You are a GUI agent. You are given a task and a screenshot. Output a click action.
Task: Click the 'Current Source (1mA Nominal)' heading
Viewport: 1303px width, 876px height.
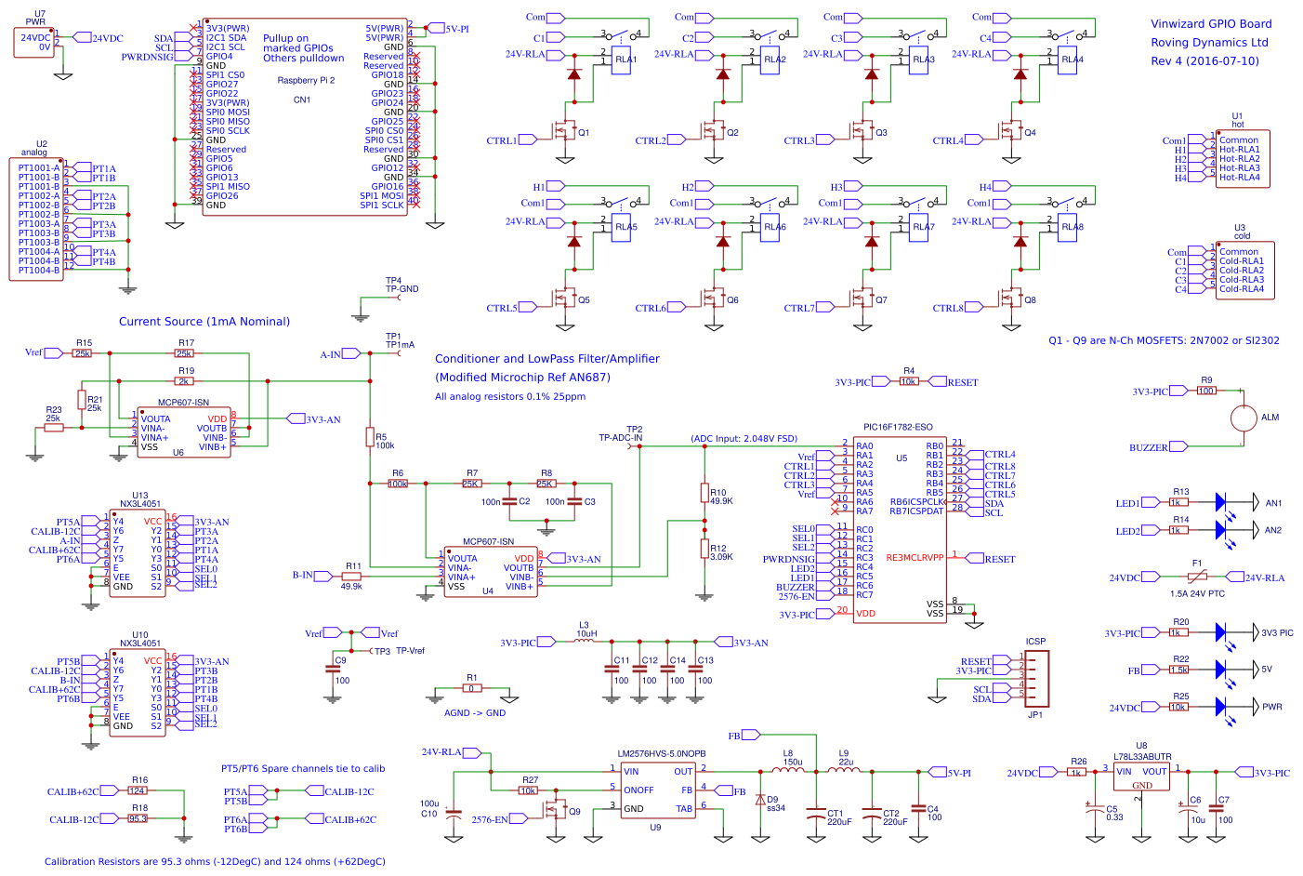point(204,322)
